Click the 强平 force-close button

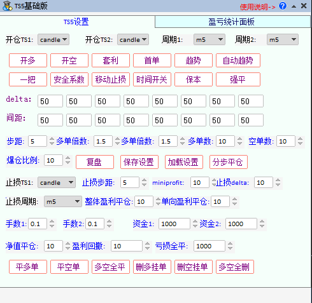pyautogui.click(x=238, y=79)
